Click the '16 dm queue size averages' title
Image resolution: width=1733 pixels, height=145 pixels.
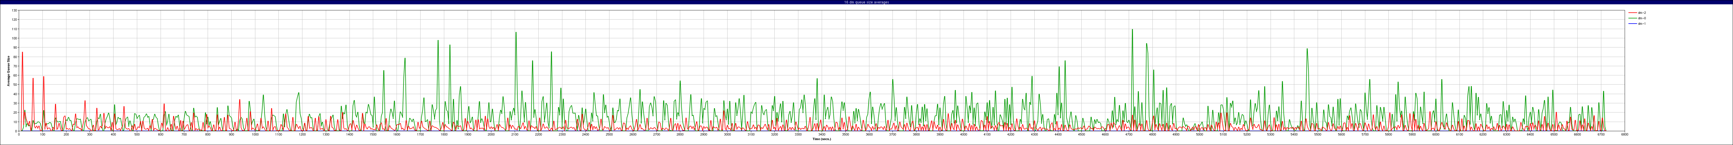(866, 2)
